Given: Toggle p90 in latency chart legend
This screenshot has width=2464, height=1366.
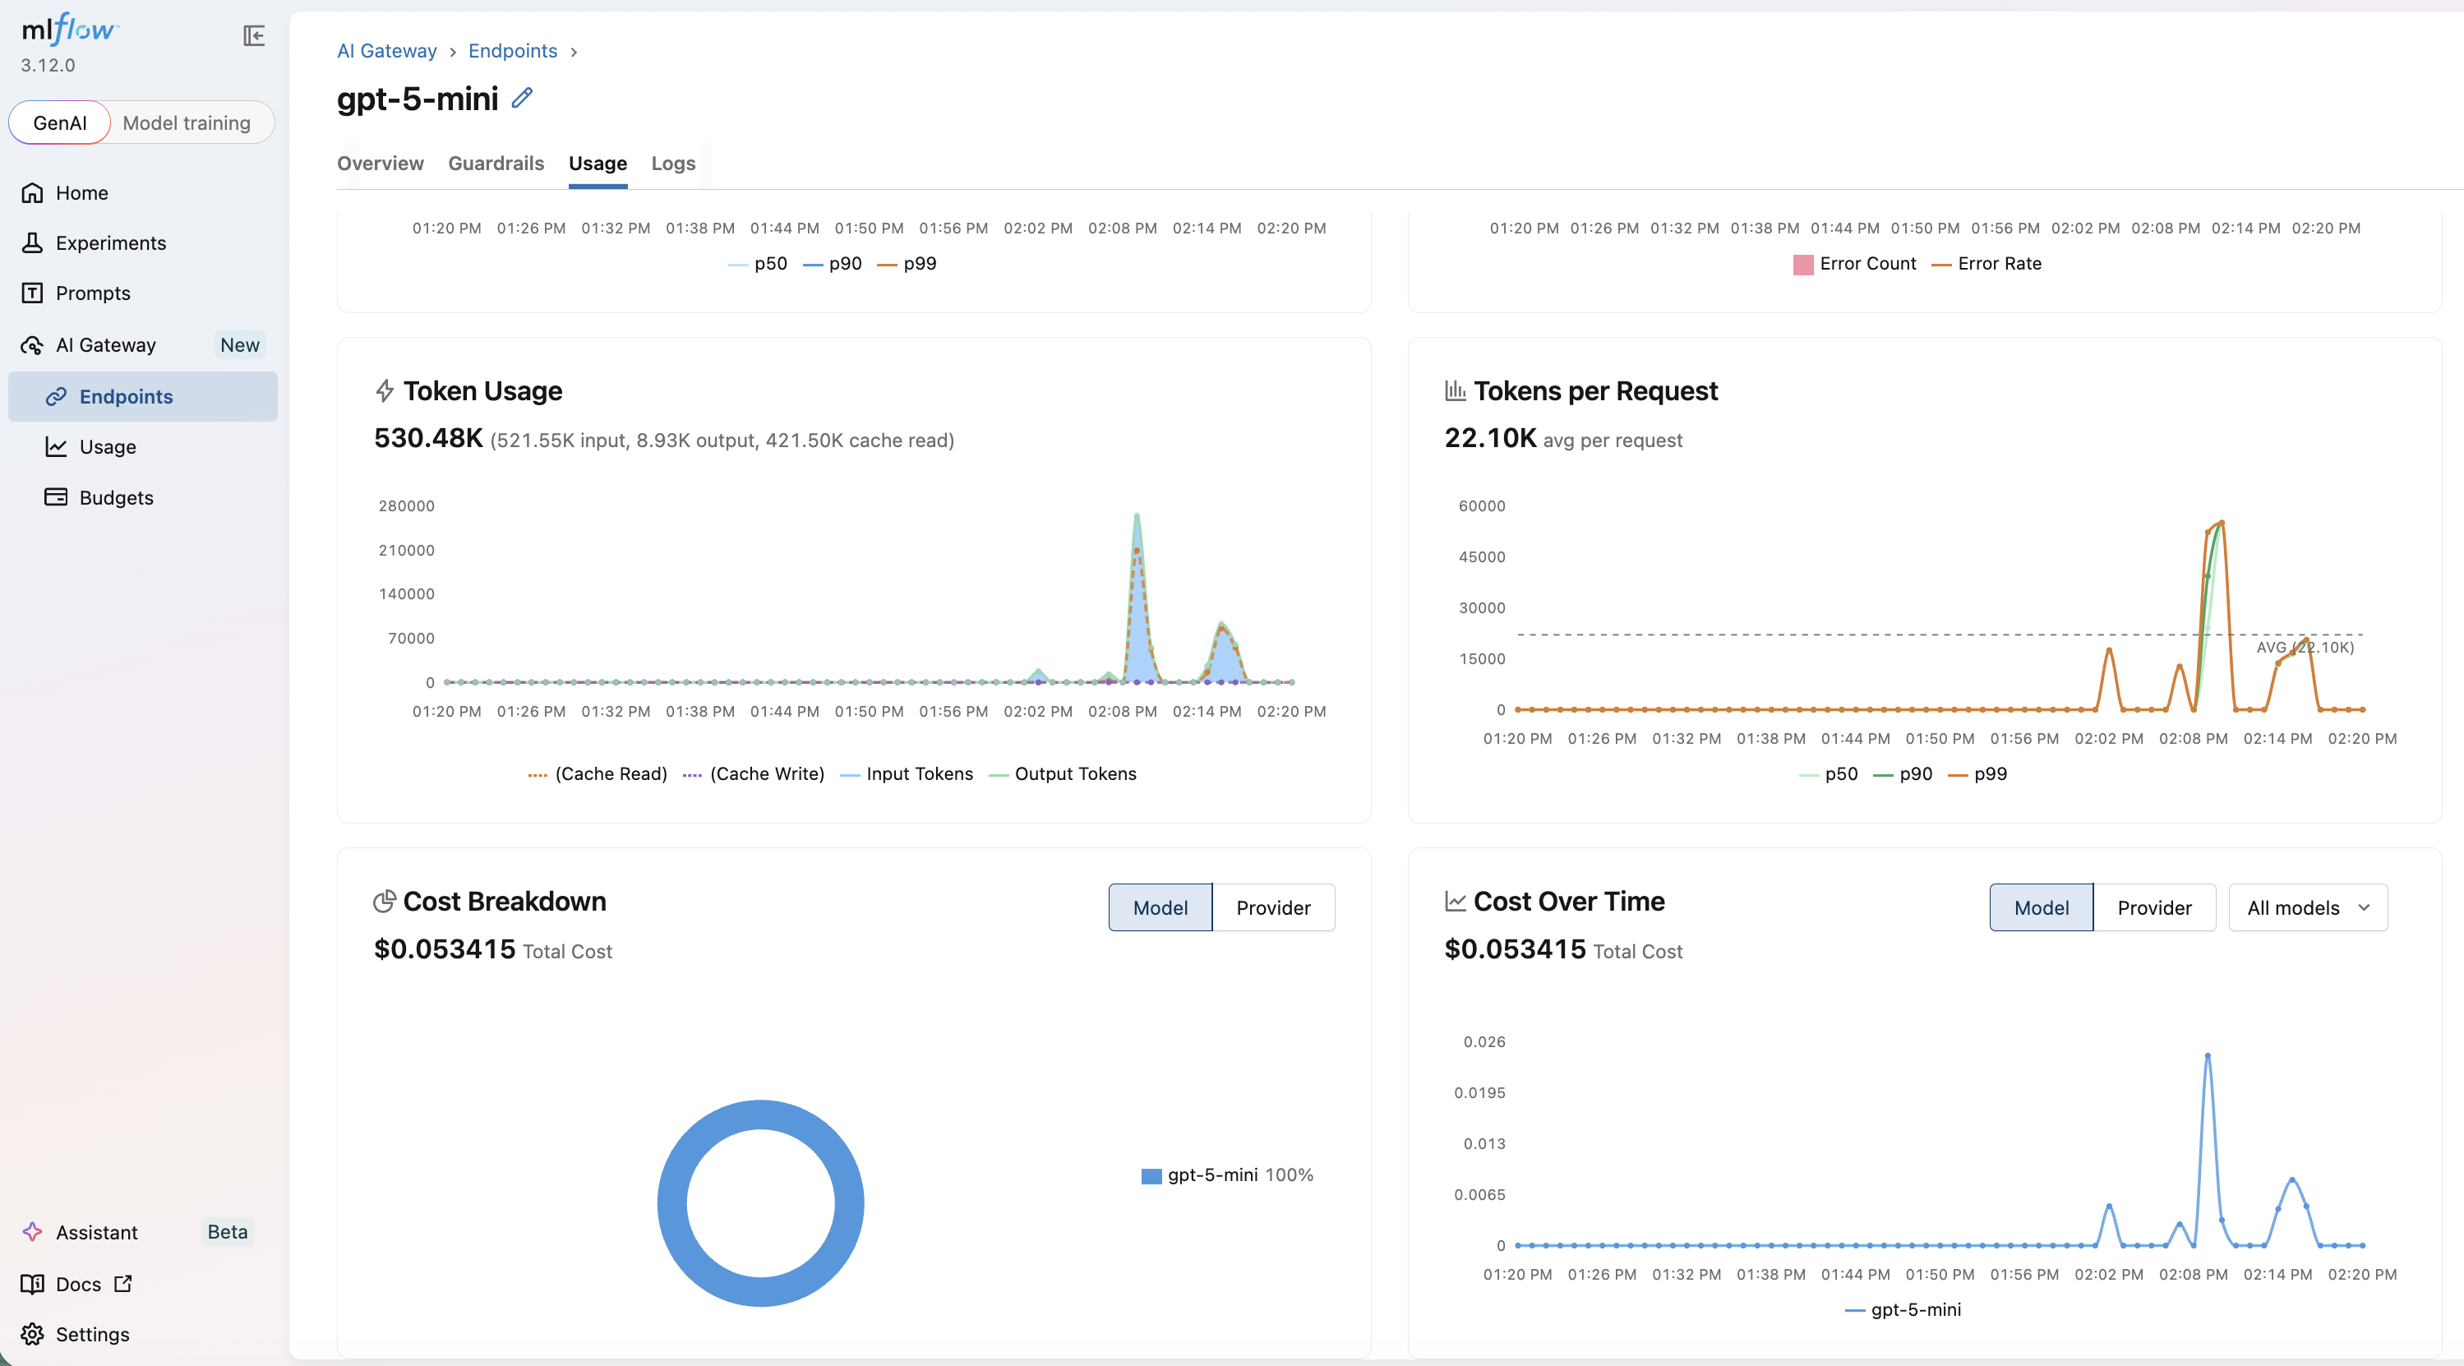Looking at the screenshot, I should (833, 264).
